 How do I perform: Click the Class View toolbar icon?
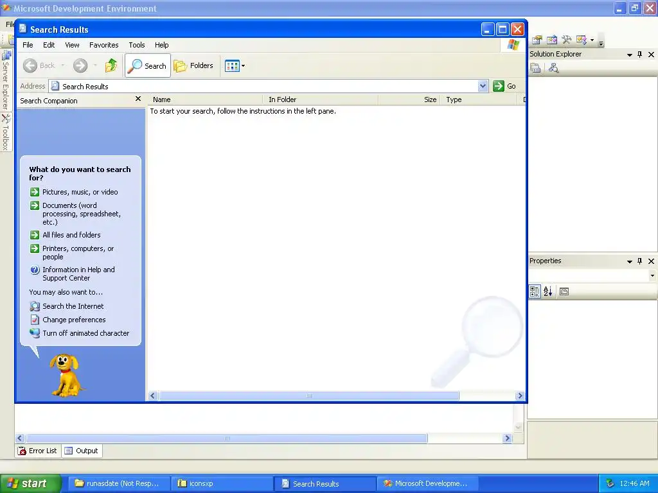[x=582, y=40]
